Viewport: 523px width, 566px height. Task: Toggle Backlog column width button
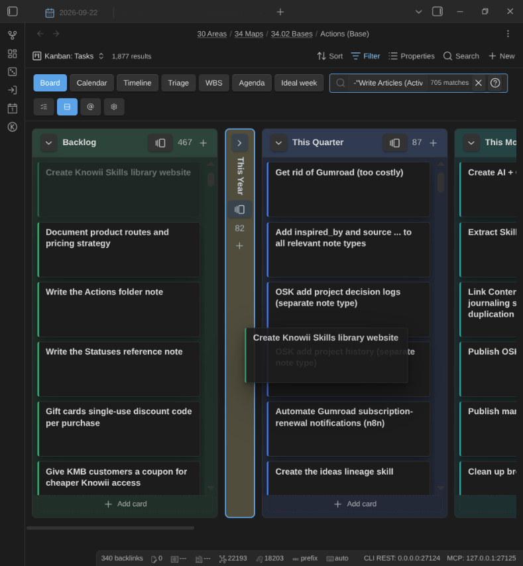click(x=160, y=143)
